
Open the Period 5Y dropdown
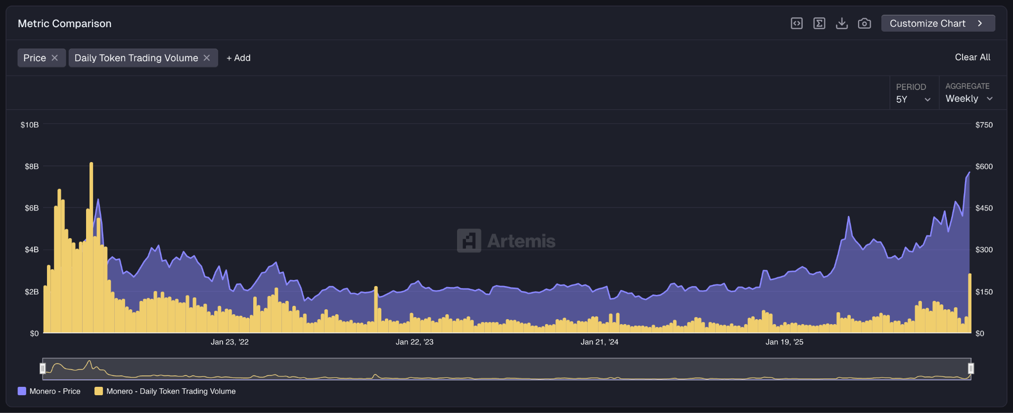pyautogui.click(x=913, y=93)
